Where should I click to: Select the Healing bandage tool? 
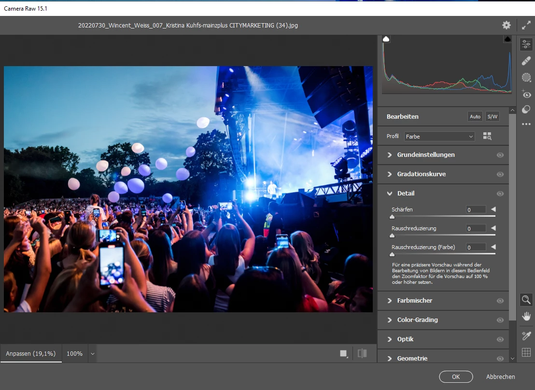click(x=526, y=61)
